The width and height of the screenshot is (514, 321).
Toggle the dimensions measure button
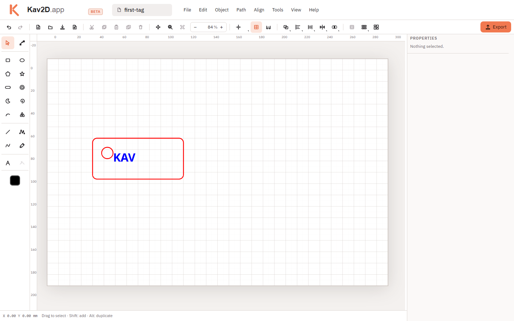[268, 27]
